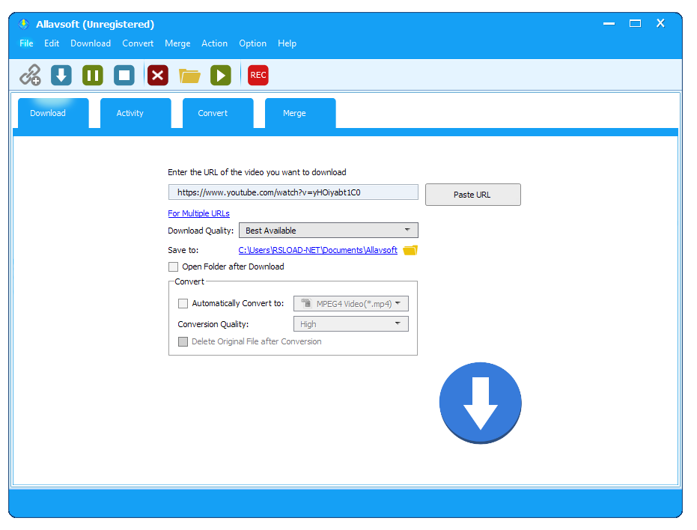697x530 pixels.
Task: Open the File menu
Action: pyautogui.click(x=26, y=43)
